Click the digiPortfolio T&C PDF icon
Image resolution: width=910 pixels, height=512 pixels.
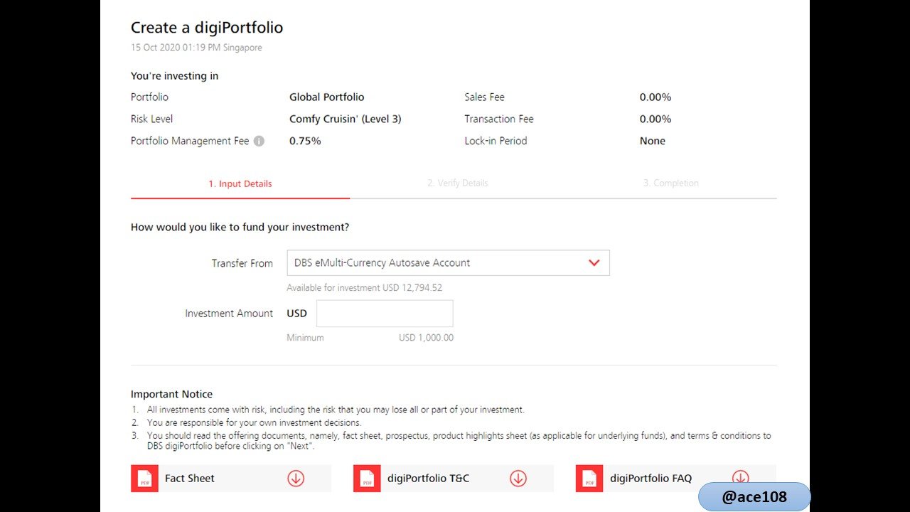367,479
